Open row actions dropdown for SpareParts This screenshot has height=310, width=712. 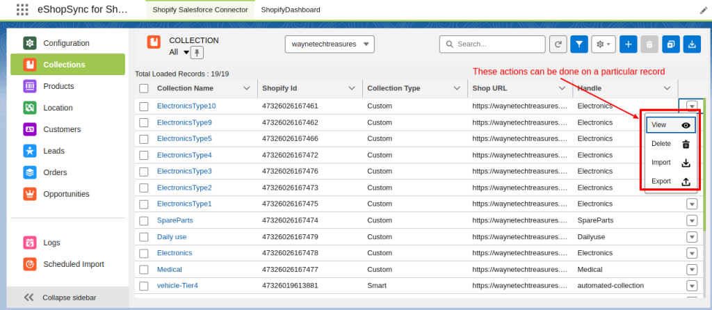coord(692,220)
